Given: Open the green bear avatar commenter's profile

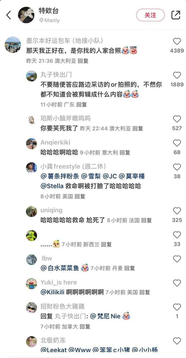Looking at the screenshot, I should click(x=32, y=236).
